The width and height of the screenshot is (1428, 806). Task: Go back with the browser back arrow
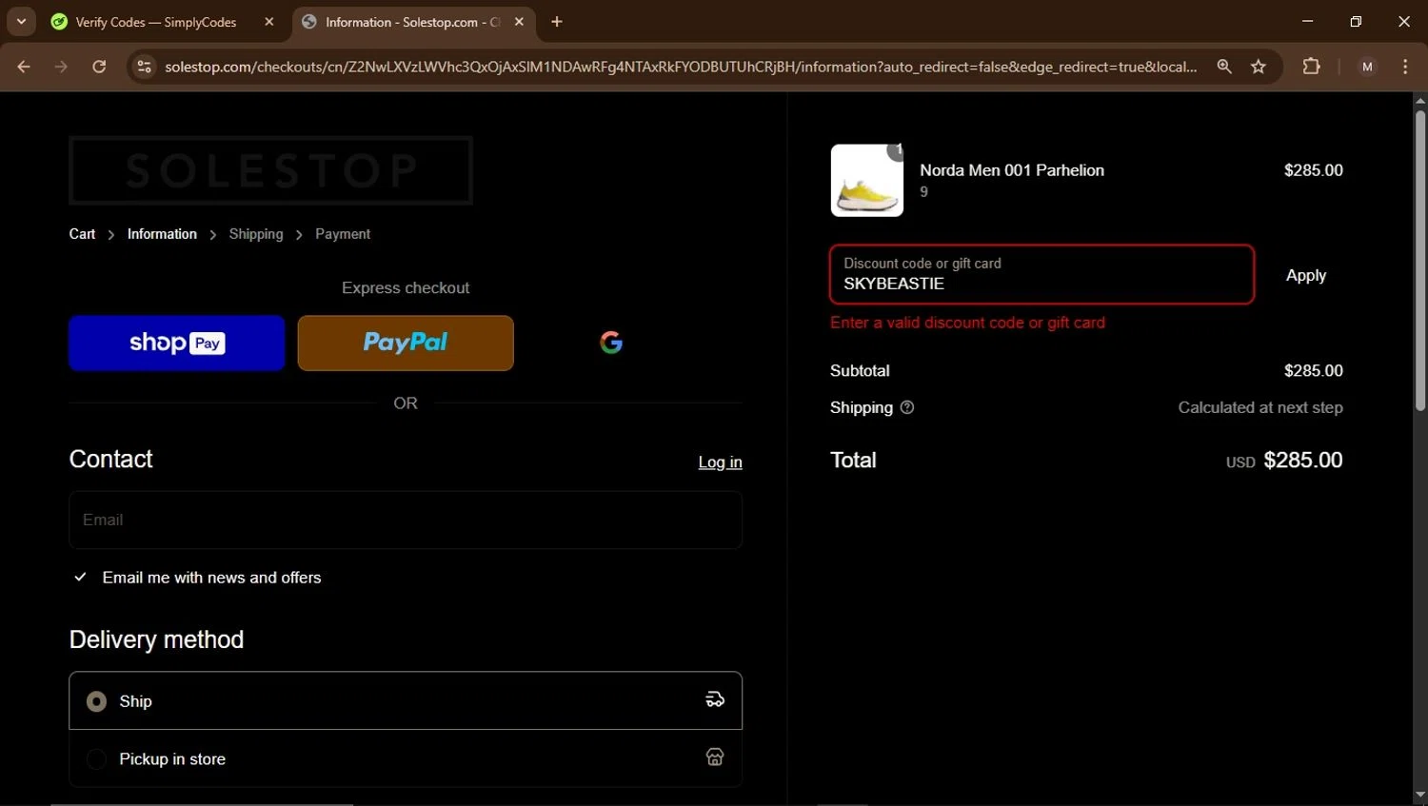[24, 67]
